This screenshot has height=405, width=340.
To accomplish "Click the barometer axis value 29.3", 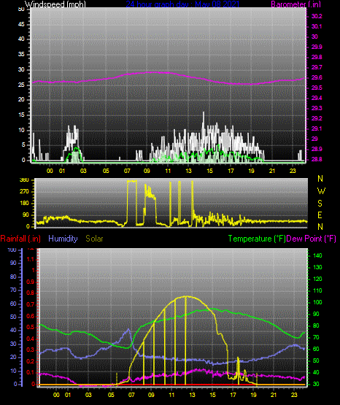I will [x=317, y=108].
